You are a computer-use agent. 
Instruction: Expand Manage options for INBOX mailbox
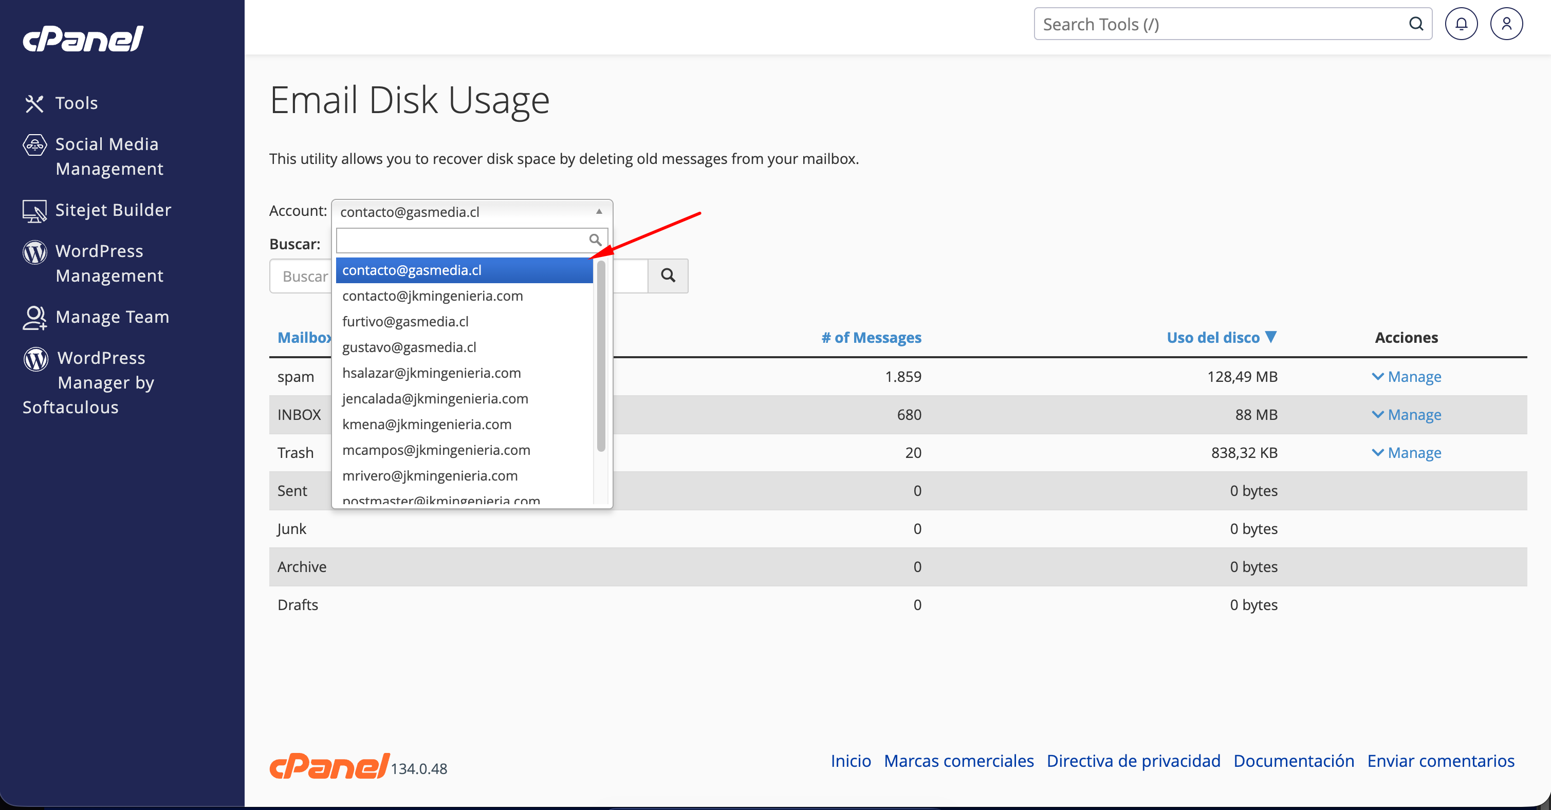pos(1407,415)
